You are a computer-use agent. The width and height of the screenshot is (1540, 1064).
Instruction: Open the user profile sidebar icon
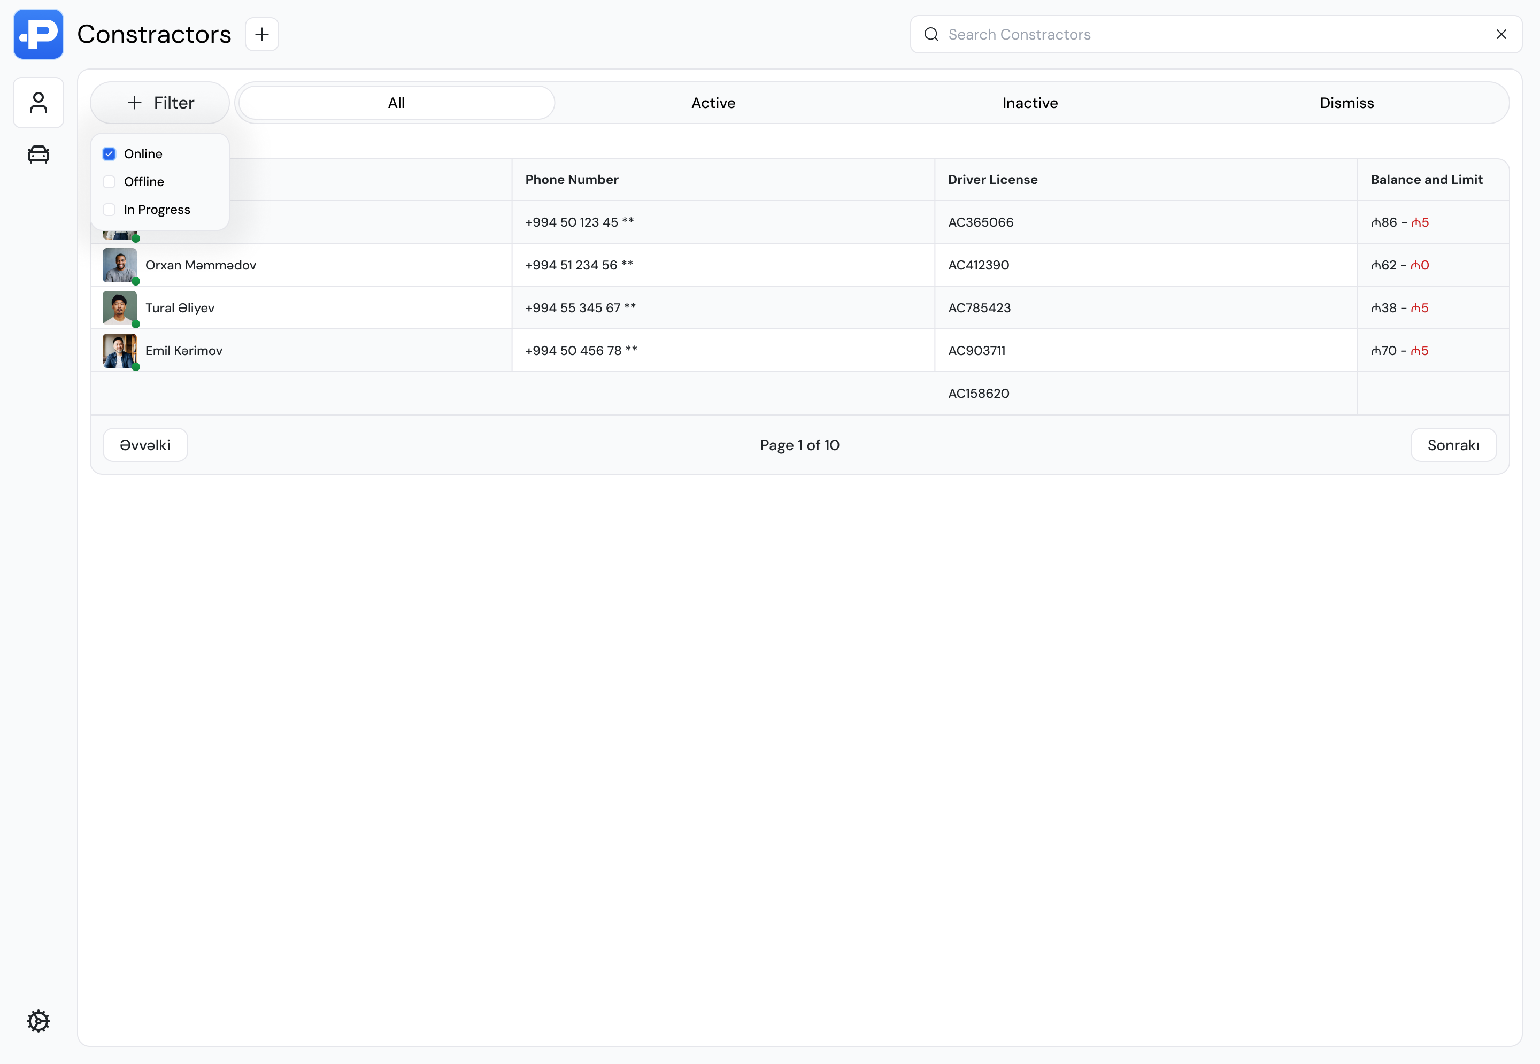click(x=38, y=103)
